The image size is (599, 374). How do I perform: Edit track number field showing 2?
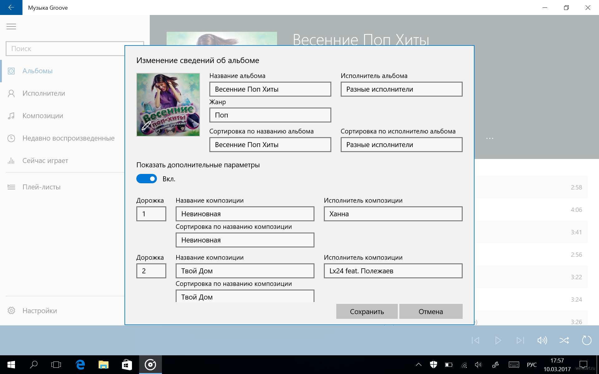pyautogui.click(x=151, y=271)
